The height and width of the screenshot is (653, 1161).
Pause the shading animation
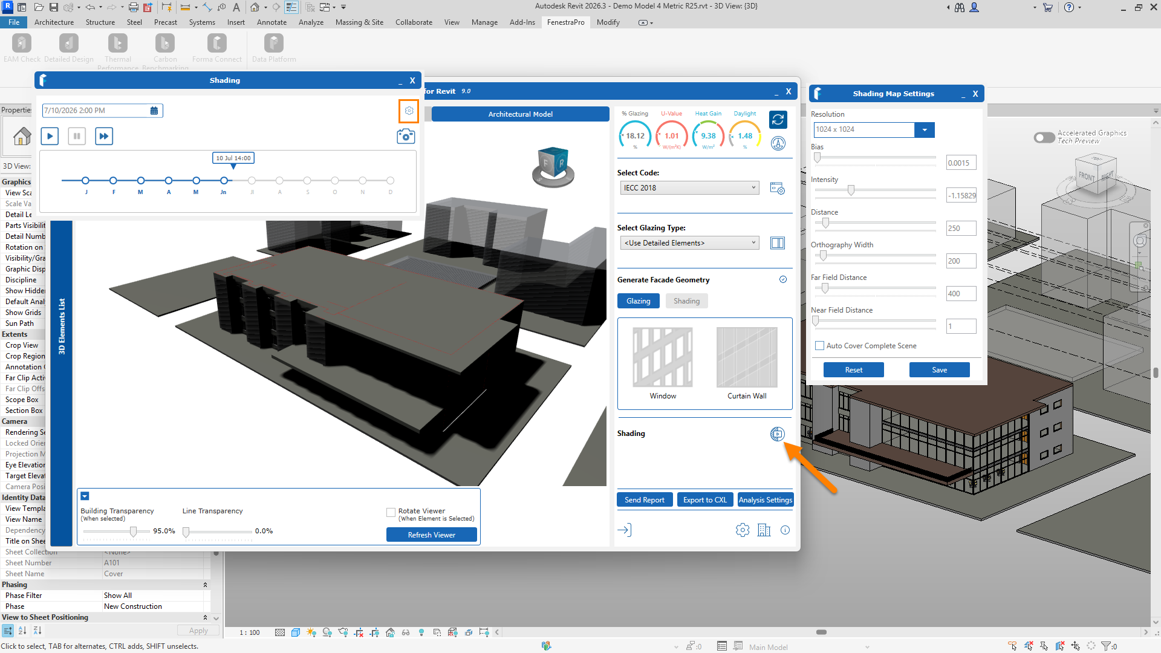pyautogui.click(x=77, y=136)
